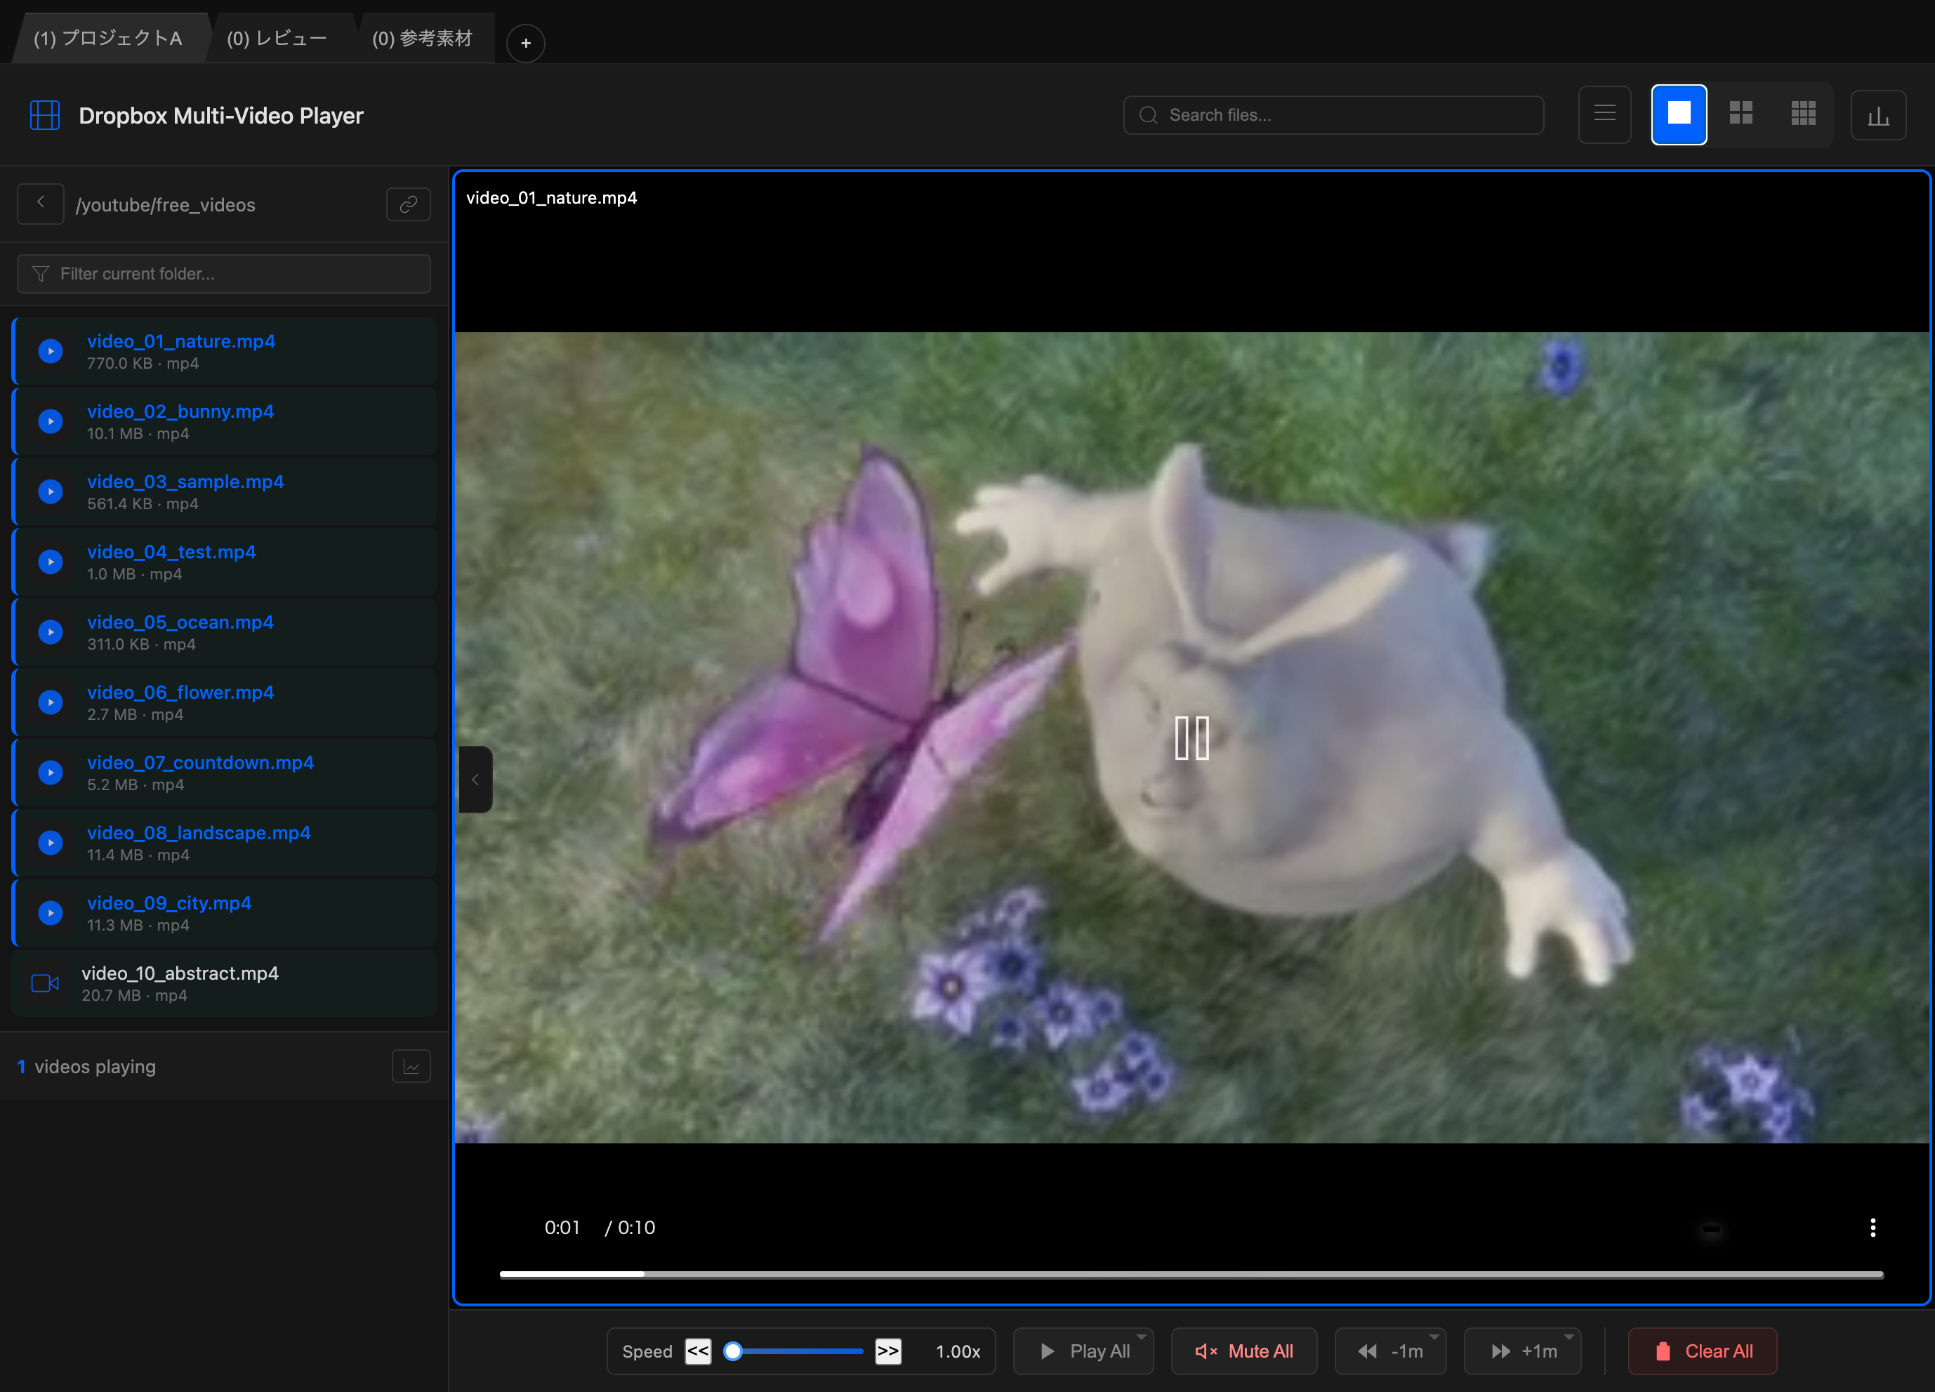Expand the +1m skip dropdown arrow
Screen dimensions: 1935x1392
1568,1337
